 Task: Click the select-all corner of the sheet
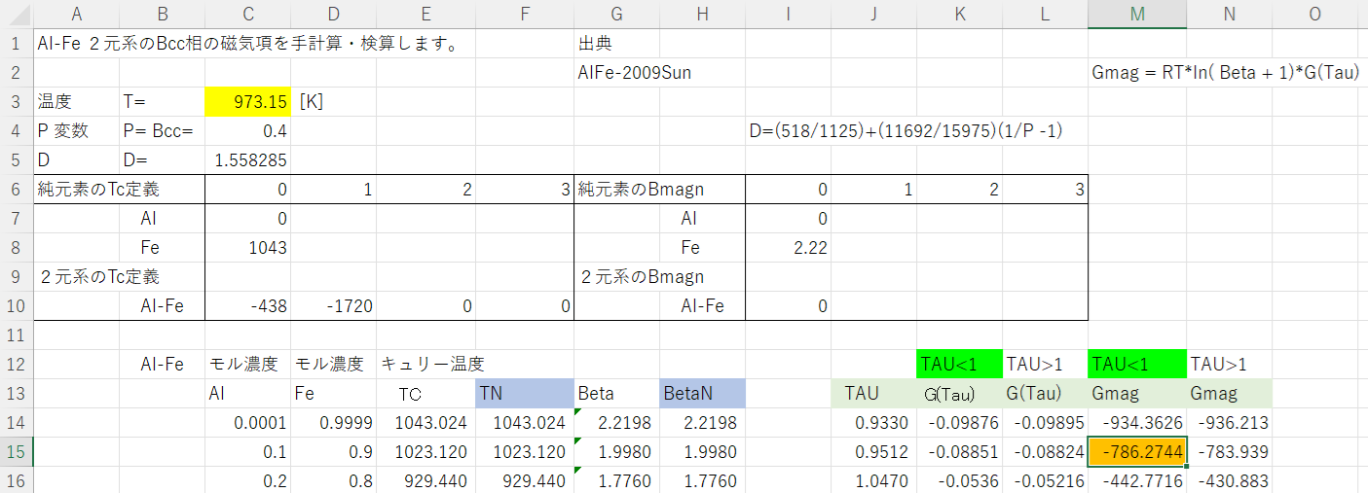16,14
